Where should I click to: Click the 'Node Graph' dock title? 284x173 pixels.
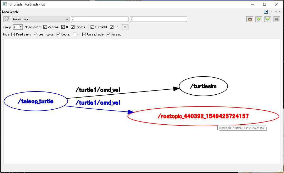coord(10,12)
